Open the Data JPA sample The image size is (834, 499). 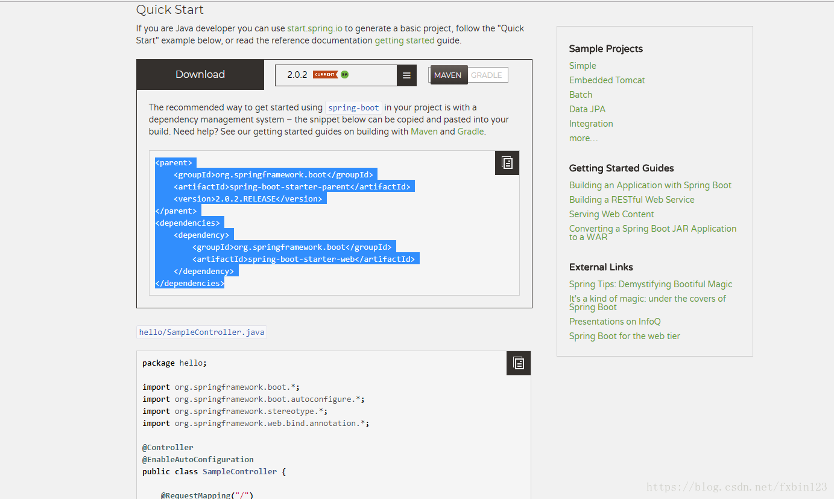(587, 109)
